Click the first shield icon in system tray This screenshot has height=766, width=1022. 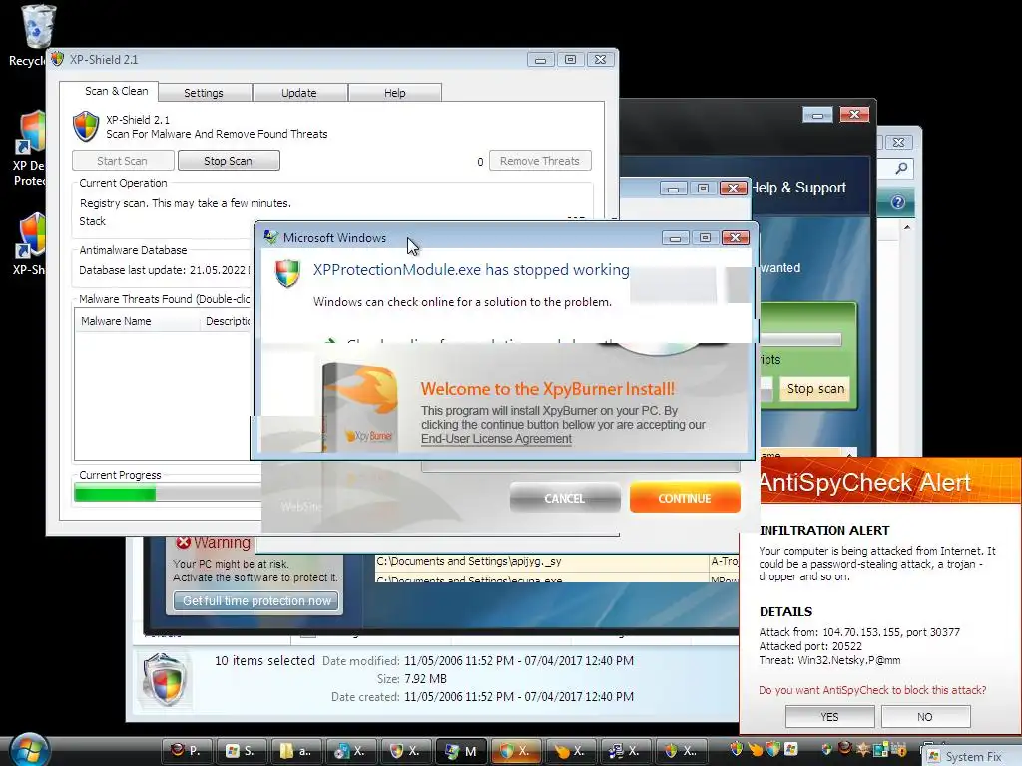click(x=738, y=748)
